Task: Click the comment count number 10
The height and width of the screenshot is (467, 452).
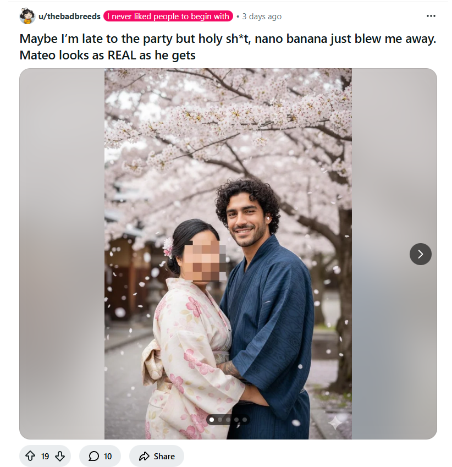Action: 108,456
